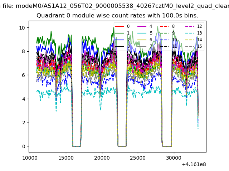This screenshot has height=171, width=229.
Task: Click the x-axis tick label 20000
Action: tap(102, 157)
